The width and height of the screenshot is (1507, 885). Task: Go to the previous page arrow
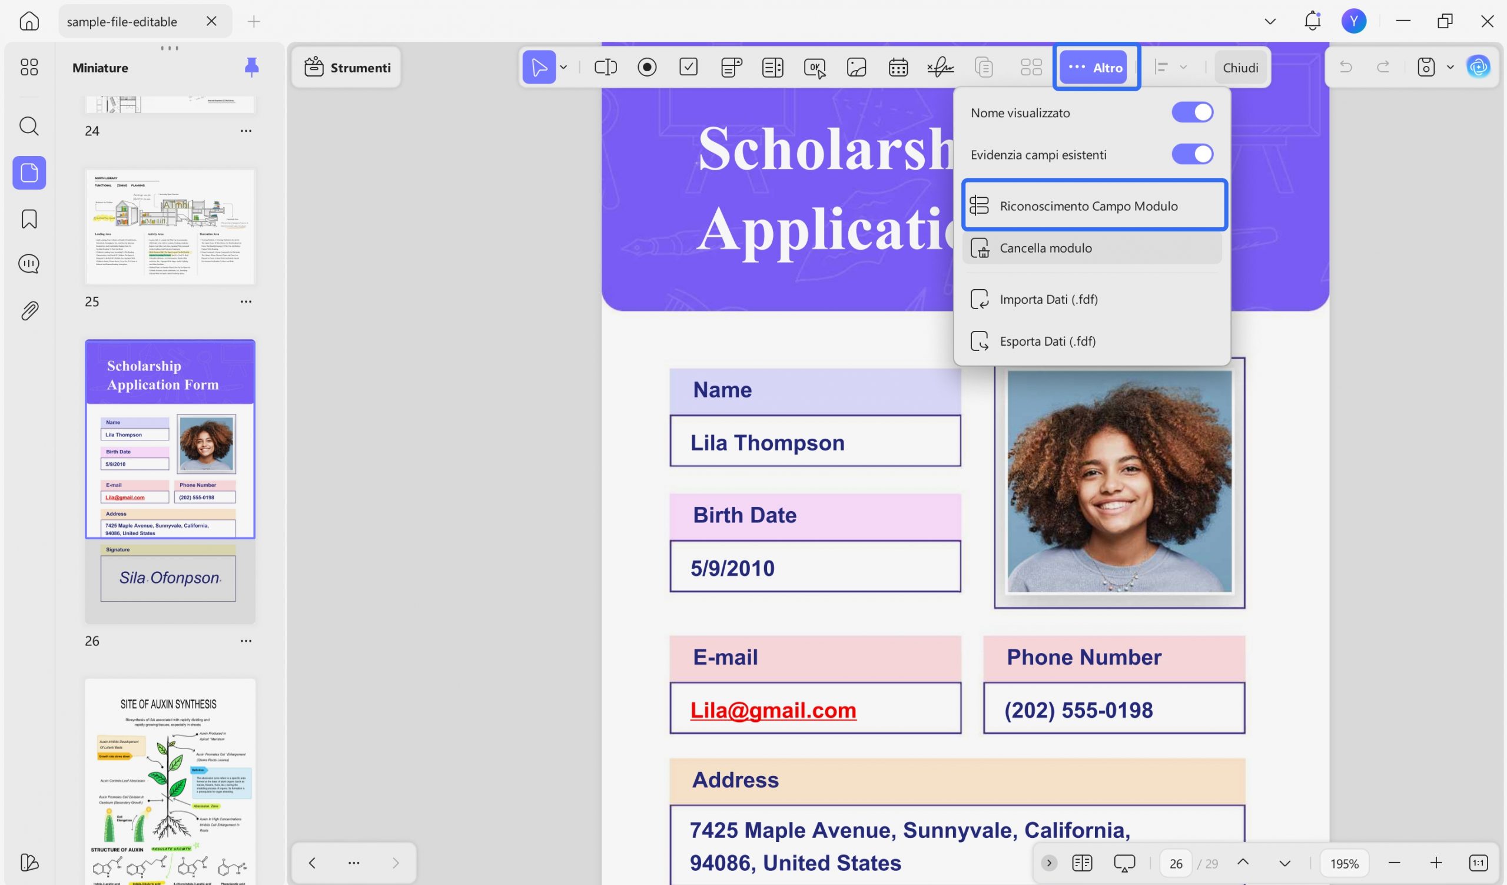(x=1243, y=862)
